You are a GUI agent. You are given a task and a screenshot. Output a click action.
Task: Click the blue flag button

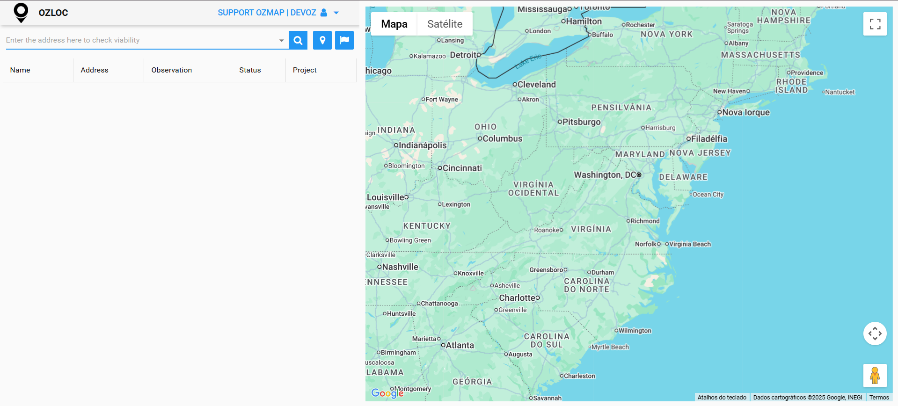point(344,40)
